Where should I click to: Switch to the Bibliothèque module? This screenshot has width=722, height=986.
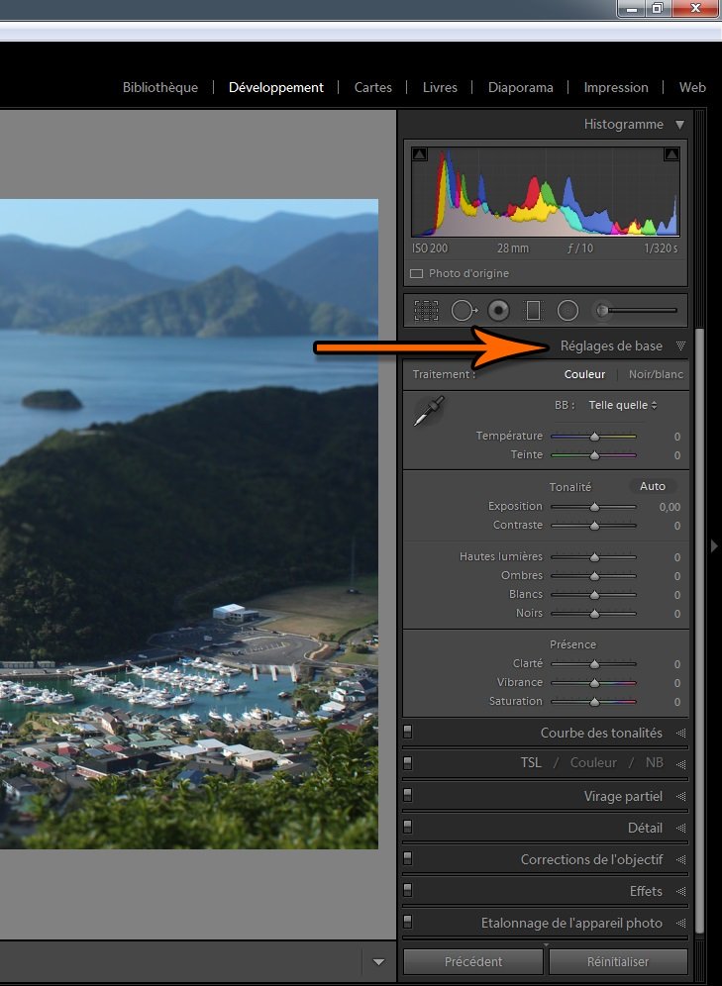pos(160,87)
